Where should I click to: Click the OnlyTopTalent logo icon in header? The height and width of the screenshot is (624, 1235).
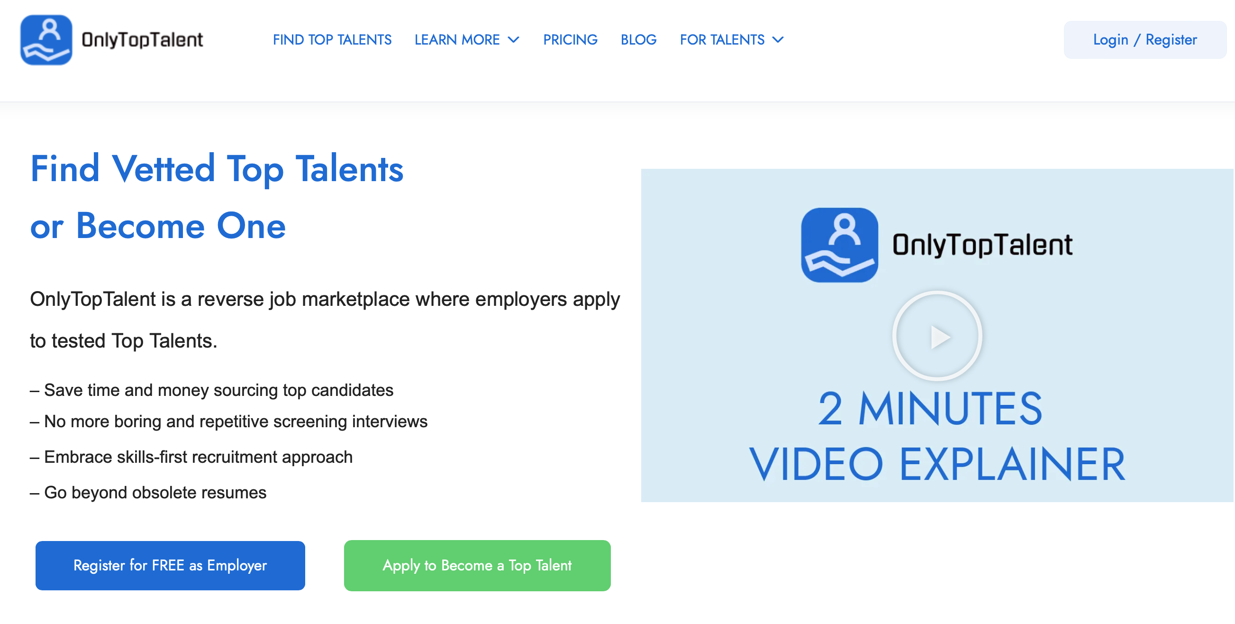46,40
